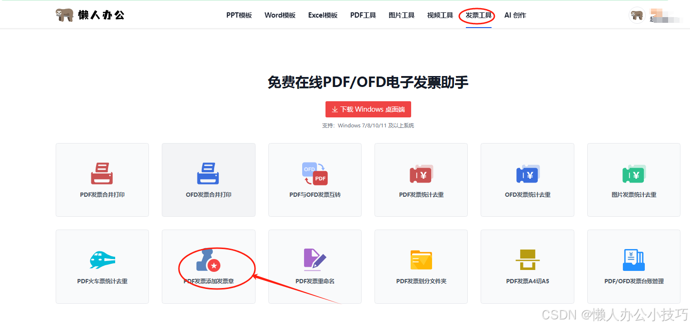Viewport: 690px width, 327px height.
Task: Open the user avatar at top right
Action: click(x=637, y=15)
